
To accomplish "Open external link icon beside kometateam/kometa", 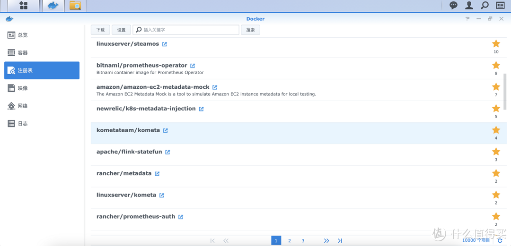I will (166, 131).
